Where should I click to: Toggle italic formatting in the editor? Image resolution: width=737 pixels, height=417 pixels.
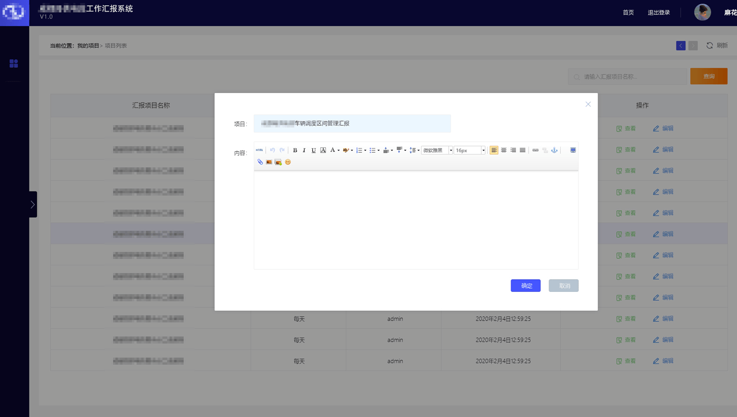coord(304,150)
